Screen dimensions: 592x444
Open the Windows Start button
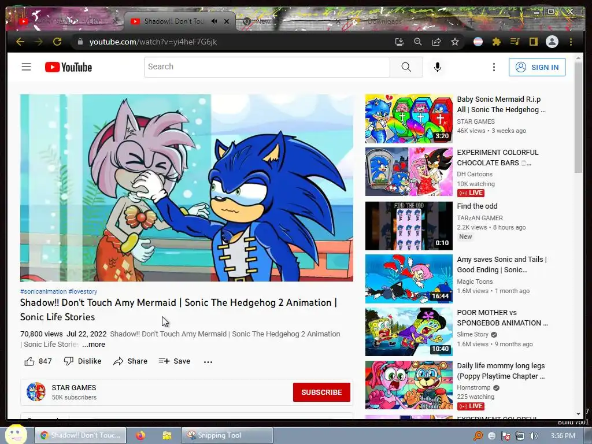[x=16, y=434]
